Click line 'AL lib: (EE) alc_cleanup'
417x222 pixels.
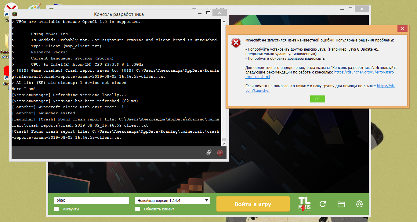pyautogui.click(x=69, y=83)
